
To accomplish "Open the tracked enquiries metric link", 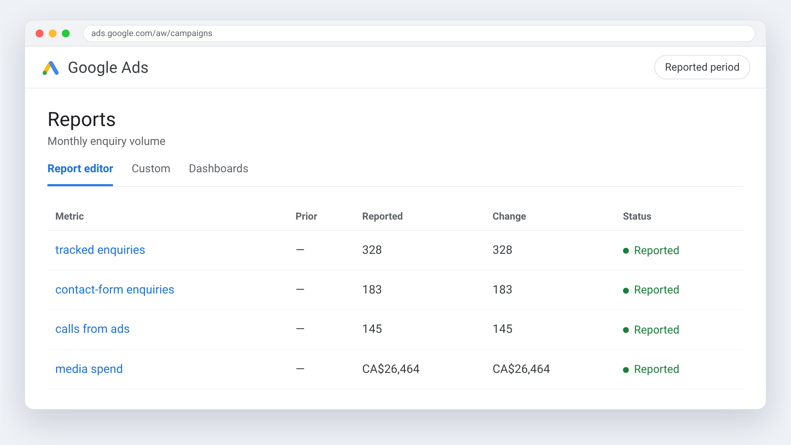I will [100, 250].
